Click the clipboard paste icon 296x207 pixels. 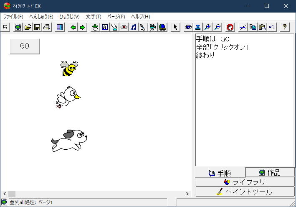pos(262,27)
